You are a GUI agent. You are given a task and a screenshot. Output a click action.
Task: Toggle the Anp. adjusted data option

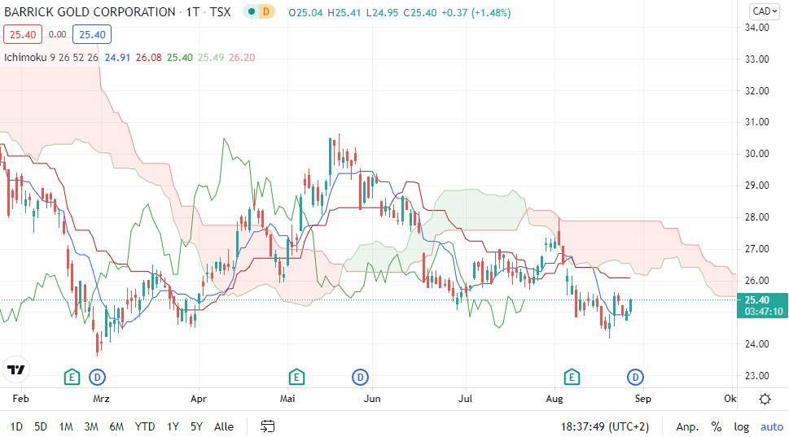[687, 427]
